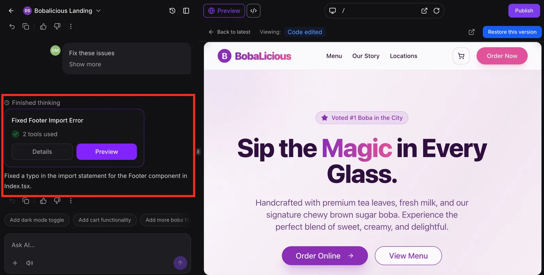Grab the panel divider resize handle
This screenshot has height=275, width=544.
(x=198, y=152)
